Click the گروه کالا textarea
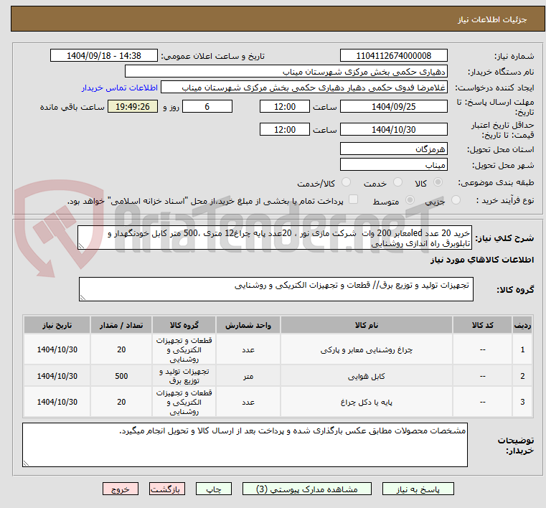The height and width of the screenshot is (508, 546). [276, 289]
